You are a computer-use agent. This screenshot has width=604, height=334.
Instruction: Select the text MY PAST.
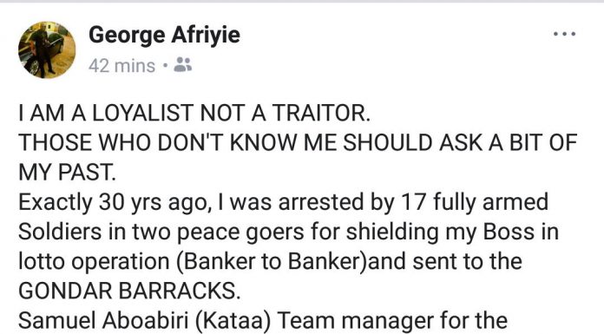click(x=67, y=172)
